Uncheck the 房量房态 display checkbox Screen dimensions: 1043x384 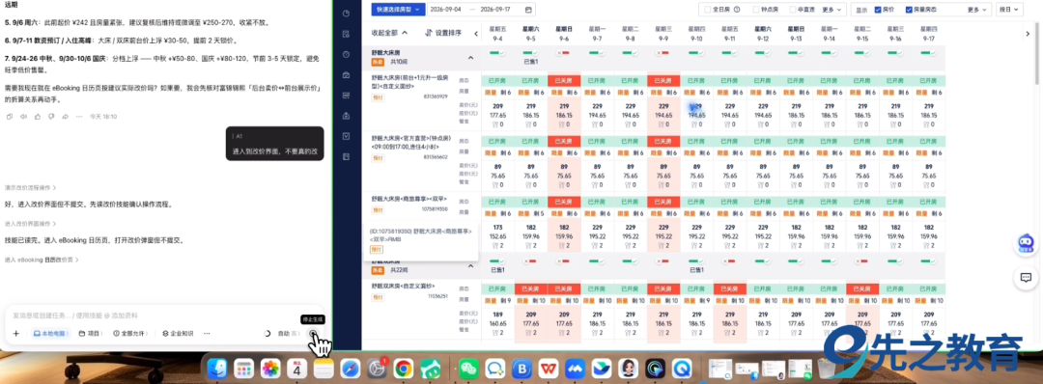(909, 10)
